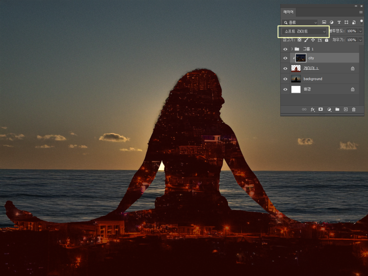Select the city layer name
The width and height of the screenshot is (368, 276).
pos(311,58)
